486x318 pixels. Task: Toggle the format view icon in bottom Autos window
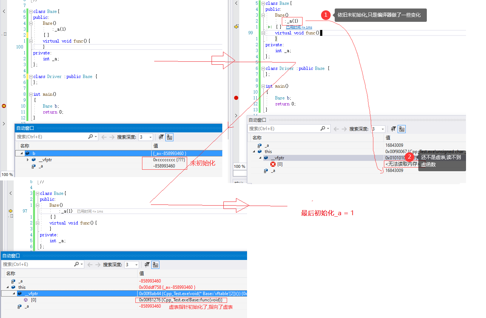pos(155,265)
